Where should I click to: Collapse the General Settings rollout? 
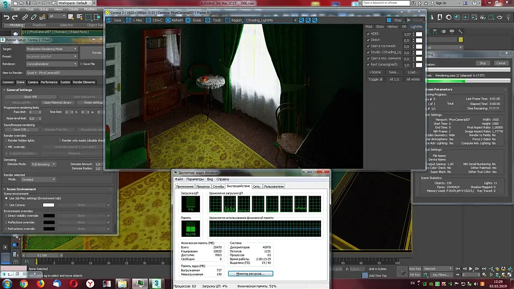point(19,90)
